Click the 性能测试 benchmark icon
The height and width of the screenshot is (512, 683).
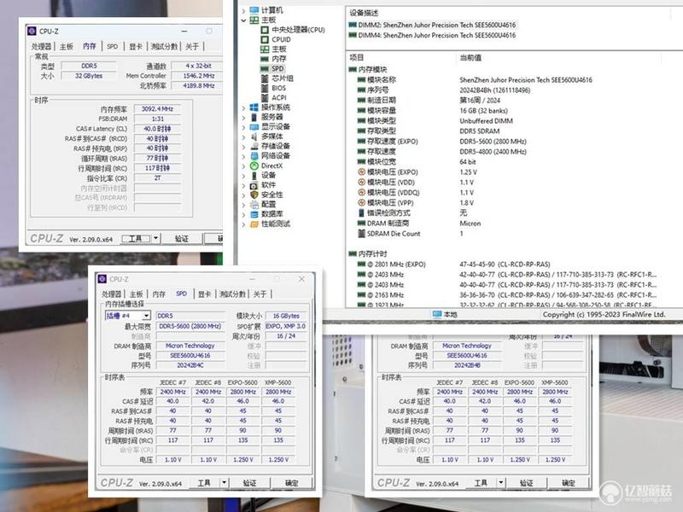[x=254, y=224]
